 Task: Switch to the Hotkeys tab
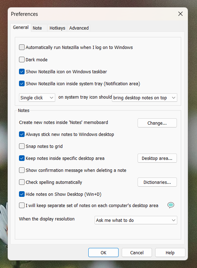[x=57, y=28]
